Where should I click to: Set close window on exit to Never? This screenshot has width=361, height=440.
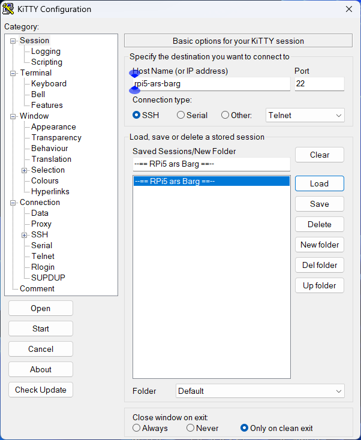[x=190, y=428]
